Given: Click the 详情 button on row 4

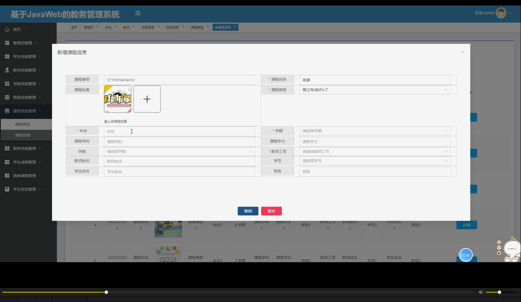Looking at the screenshot, I should [466, 225].
